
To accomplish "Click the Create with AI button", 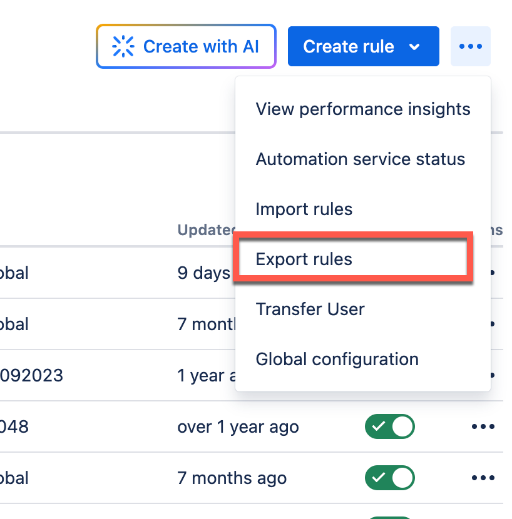I will click(186, 46).
